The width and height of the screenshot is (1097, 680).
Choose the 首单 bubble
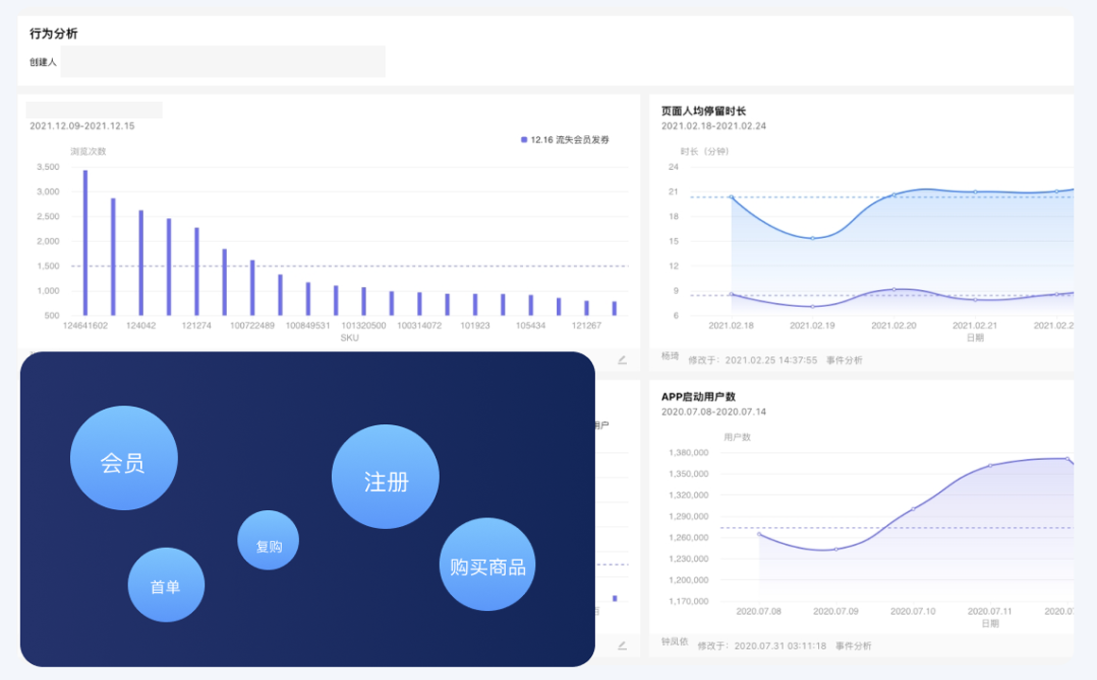(x=165, y=586)
